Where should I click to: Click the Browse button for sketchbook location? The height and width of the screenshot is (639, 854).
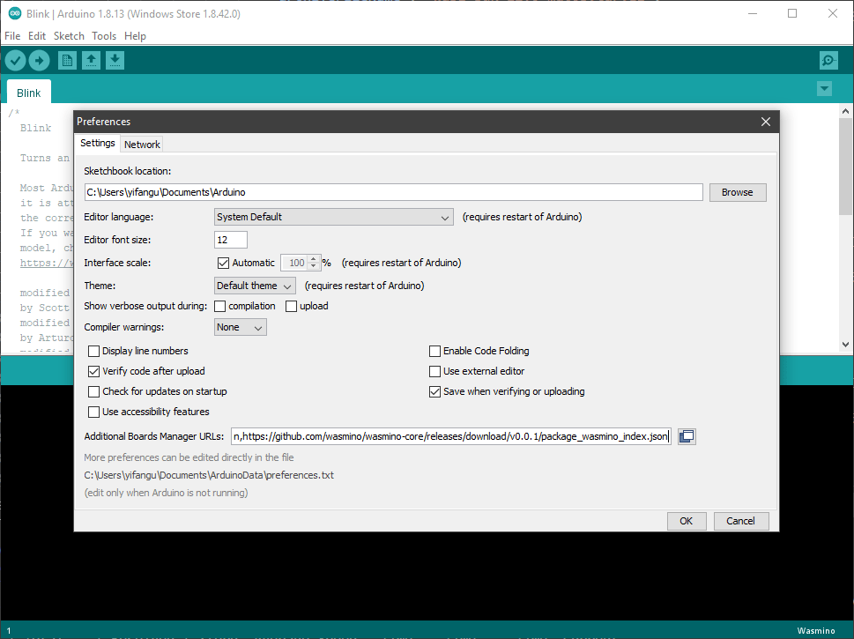(x=738, y=192)
